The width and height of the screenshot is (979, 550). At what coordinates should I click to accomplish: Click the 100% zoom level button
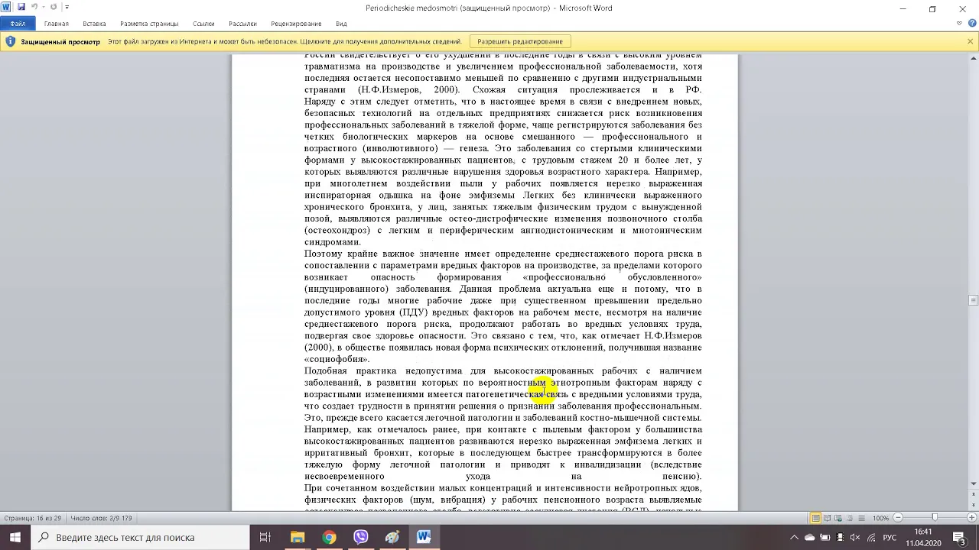coord(881,518)
